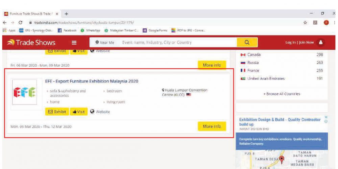
Task: Bookmark this page with star icon
Action: tap(305, 23)
